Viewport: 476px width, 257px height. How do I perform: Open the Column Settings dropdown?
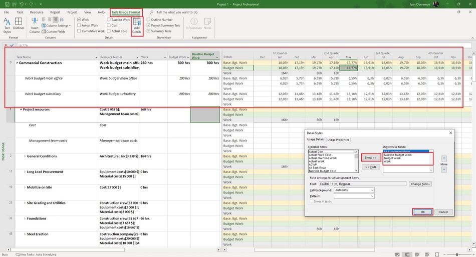pyautogui.click(x=56, y=25)
